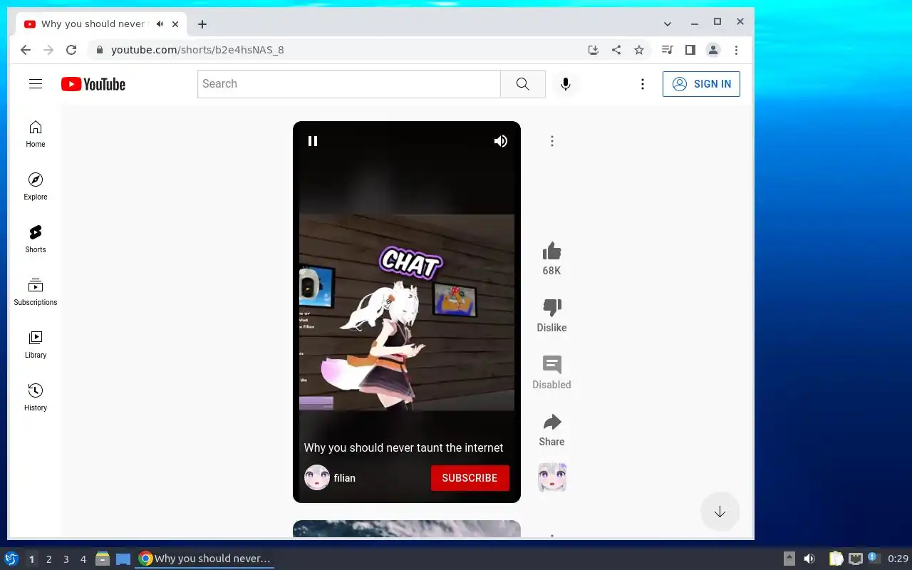This screenshot has height=570, width=912.
Task: Open YouTube Settings three-dot menu
Action: coord(642,84)
